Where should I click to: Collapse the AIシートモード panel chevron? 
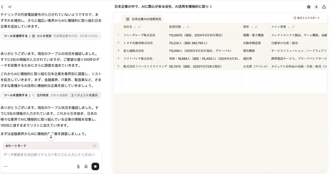(94, 146)
